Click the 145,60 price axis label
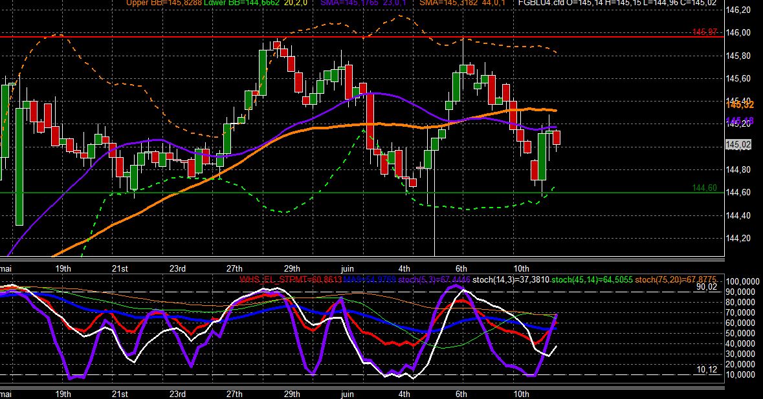Image resolution: width=763 pixels, height=399 pixels. point(738,78)
